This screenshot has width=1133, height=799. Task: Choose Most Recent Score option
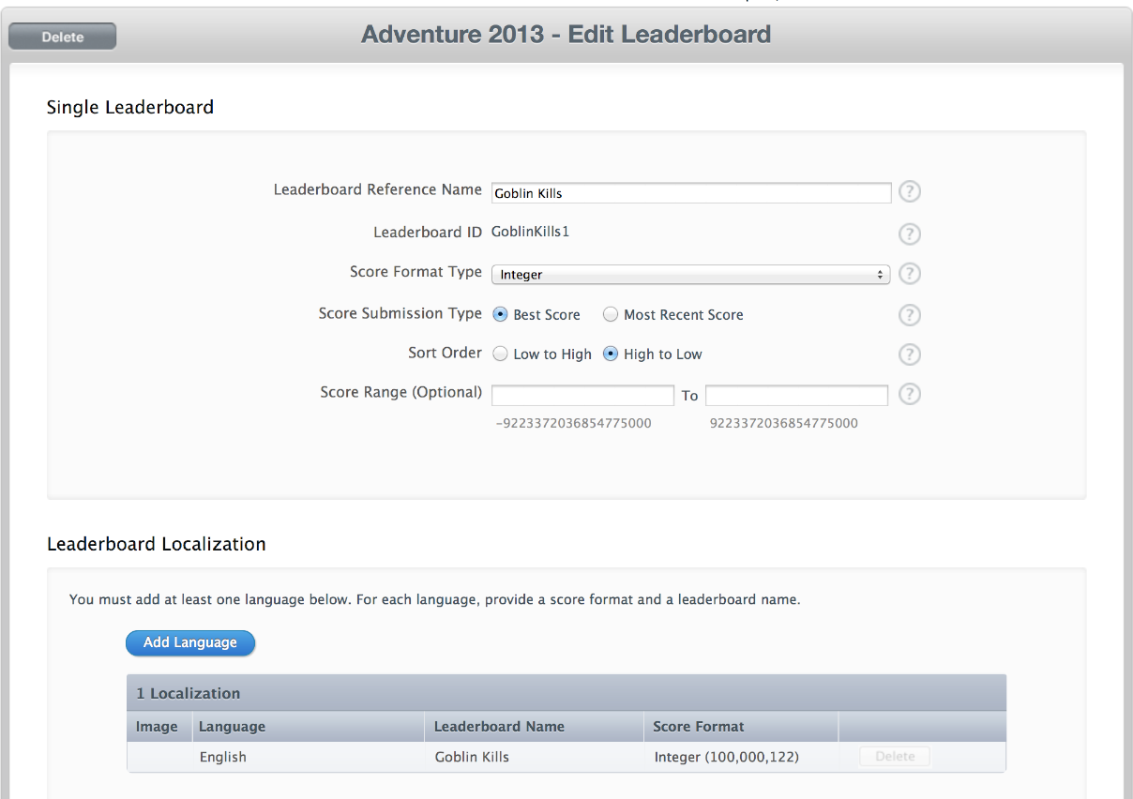click(x=611, y=315)
